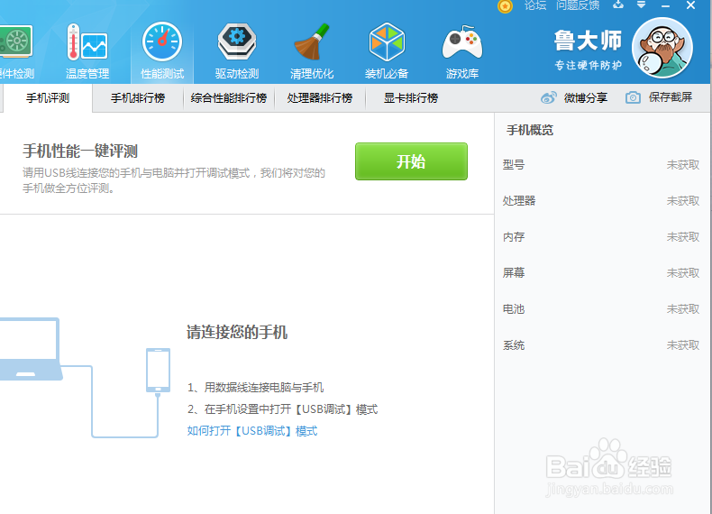Image resolution: width=712 pixels, height=514 pixels.
Task: Minimize the 鲁大师 window
Action: coord(666,6)
